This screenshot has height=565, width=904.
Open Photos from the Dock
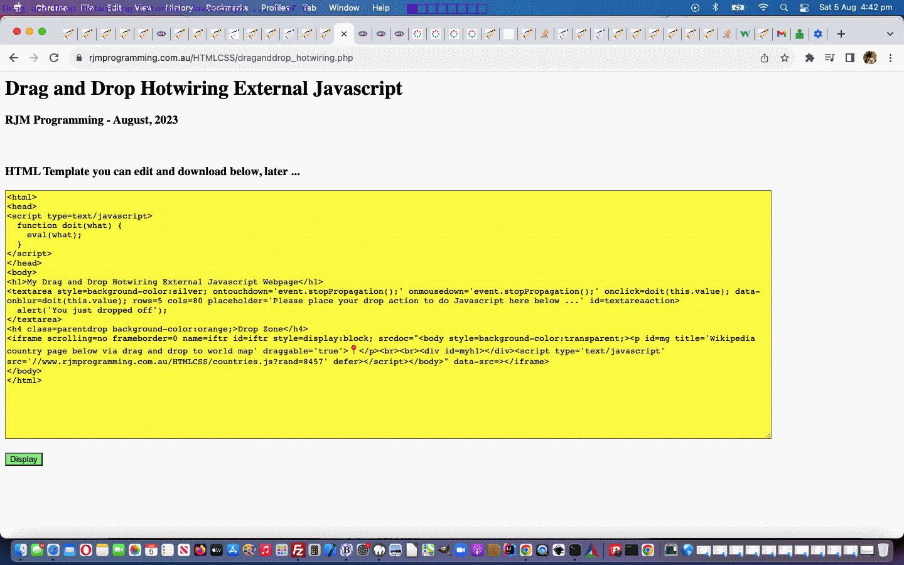pos(135,551)
